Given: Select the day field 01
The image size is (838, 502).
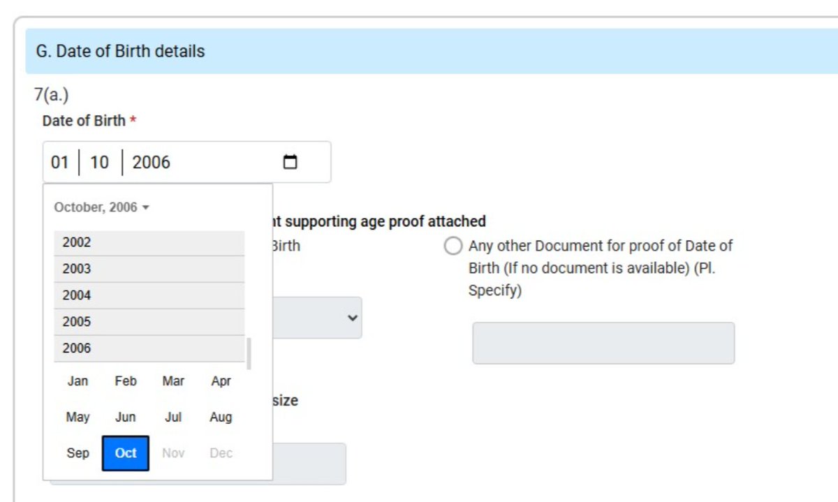Looking at the screenshot, I should [60, 162].
